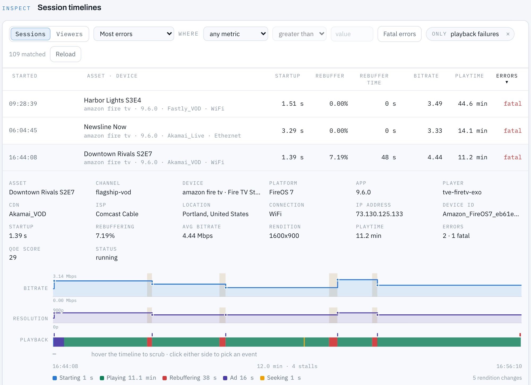The width and height of the screenshot is (531, 385).
Task: Click the fatal label for 09:28:39 session
Action: point(512,104)
